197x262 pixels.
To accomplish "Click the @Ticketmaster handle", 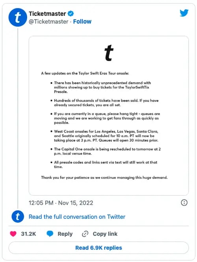I will pos(48,22).
